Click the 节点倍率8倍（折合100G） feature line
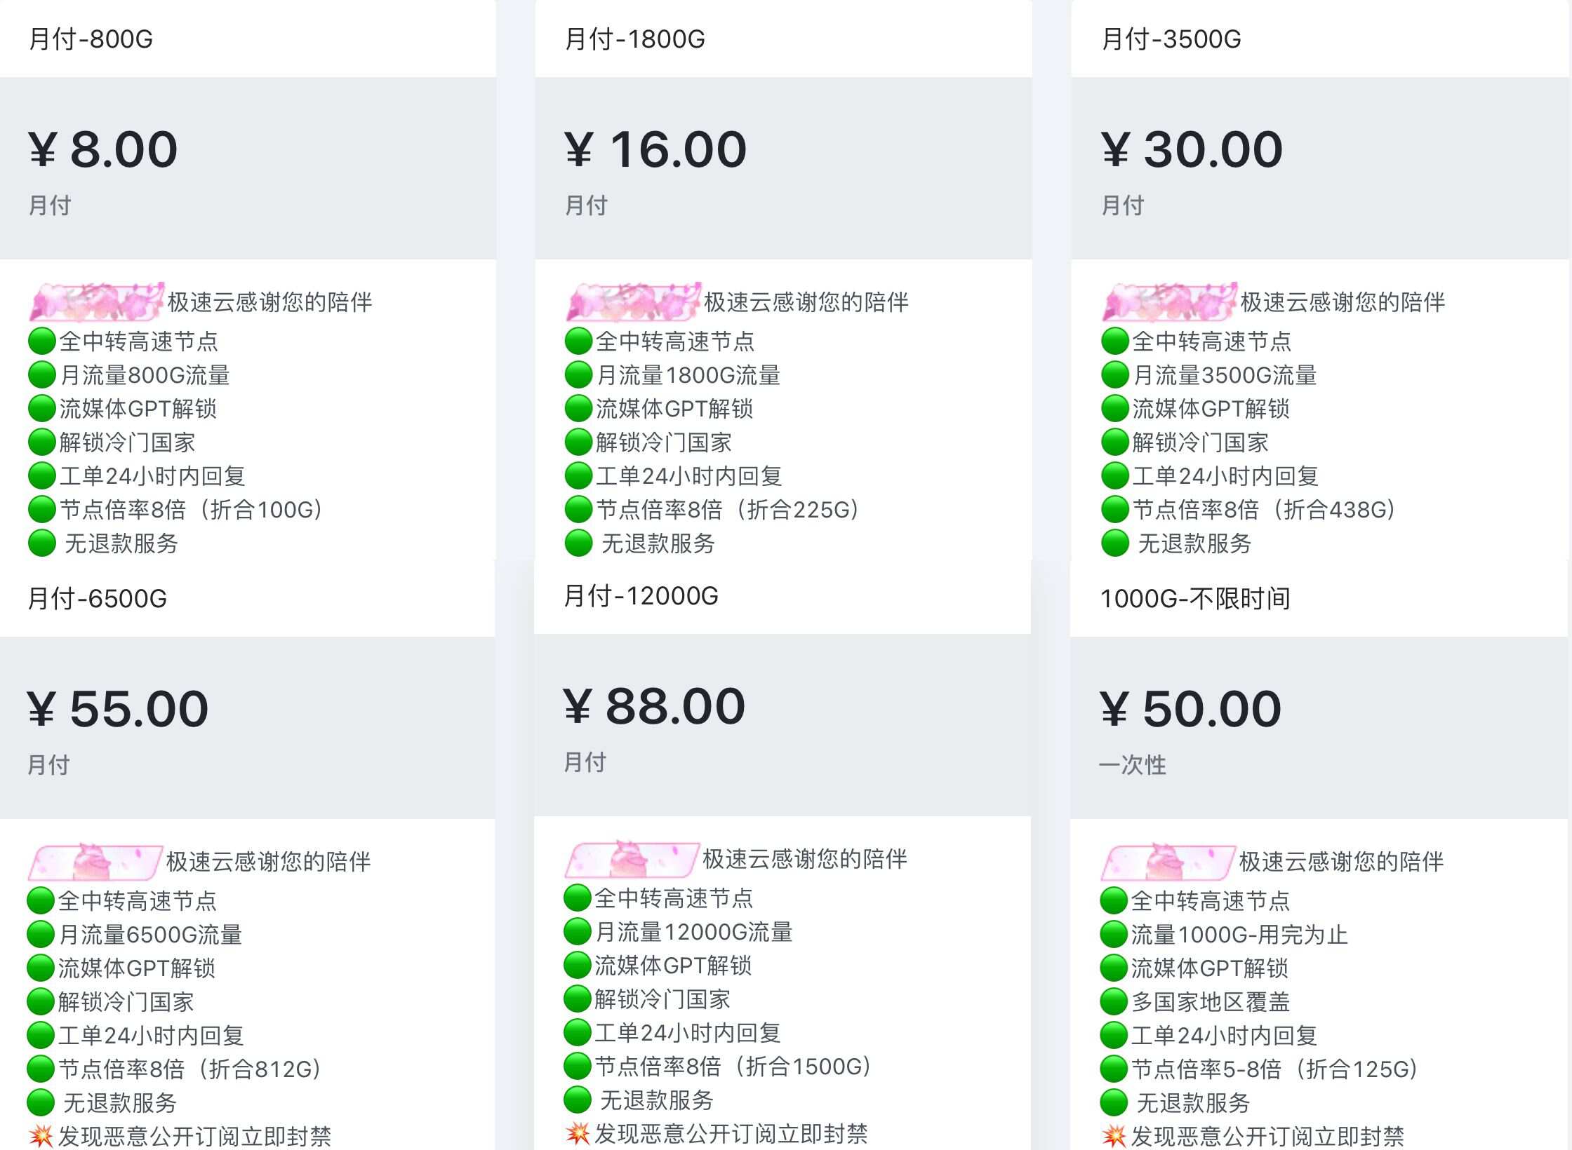The image size is (1572, 1150). 191,510
